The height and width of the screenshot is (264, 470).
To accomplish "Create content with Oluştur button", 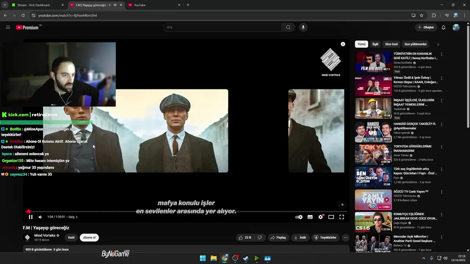I will [426, 27].
